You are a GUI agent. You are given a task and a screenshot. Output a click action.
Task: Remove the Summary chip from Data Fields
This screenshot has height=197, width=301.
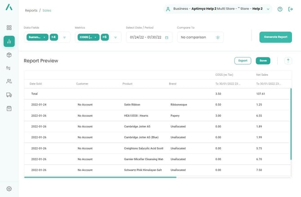point(44,37)
